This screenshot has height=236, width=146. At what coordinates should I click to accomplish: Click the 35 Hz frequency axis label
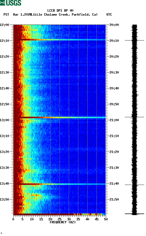pos(78,219)
